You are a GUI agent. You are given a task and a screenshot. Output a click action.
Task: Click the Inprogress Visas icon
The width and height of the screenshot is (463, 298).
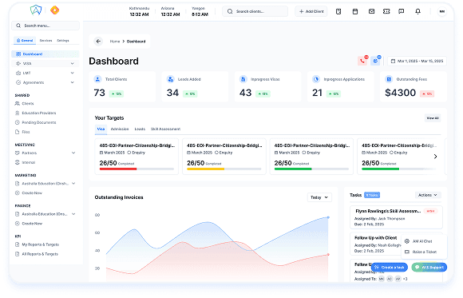243,79
